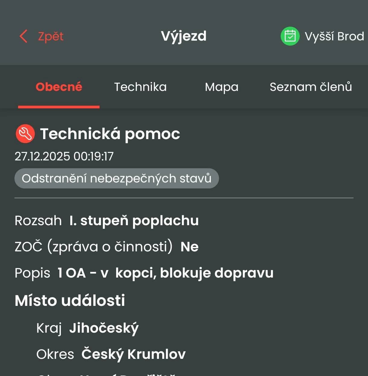
Task: Tap the Odstranění nebezpečných stavů tag
Action: click(x=117, y=178)
